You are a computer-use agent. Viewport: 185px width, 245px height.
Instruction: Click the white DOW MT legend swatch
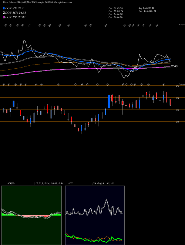(4, 13)
